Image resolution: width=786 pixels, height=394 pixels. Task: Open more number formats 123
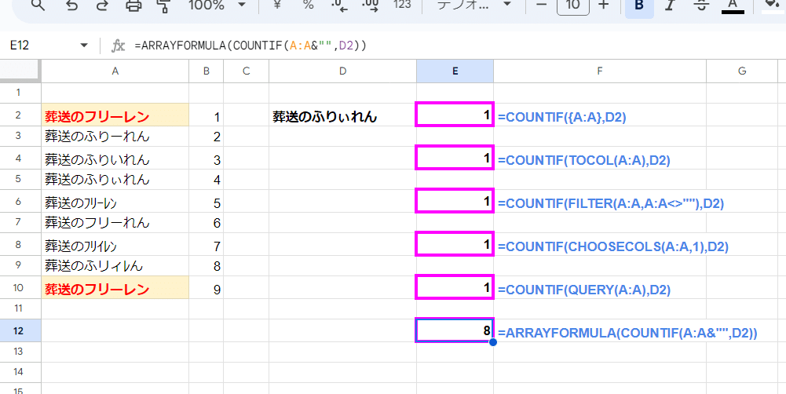click(402, 5)
